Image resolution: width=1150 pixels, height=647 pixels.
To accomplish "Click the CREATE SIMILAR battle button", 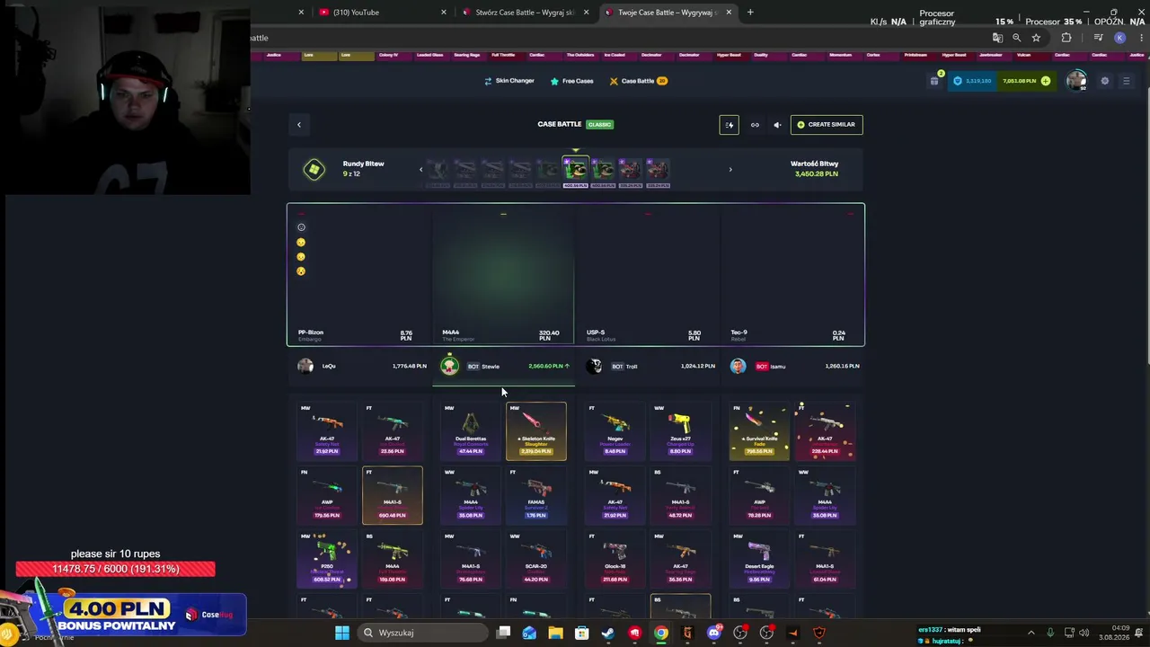I will [x=827, y=125].
